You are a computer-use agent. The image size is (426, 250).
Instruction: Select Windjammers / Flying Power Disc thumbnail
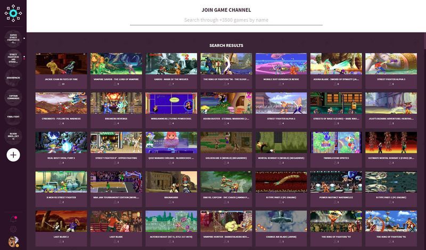(x=171, y=103)
